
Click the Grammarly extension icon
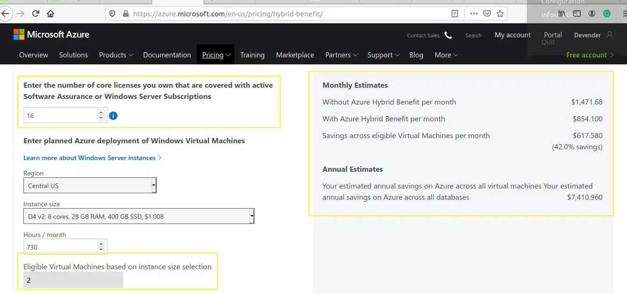[607, 14]
